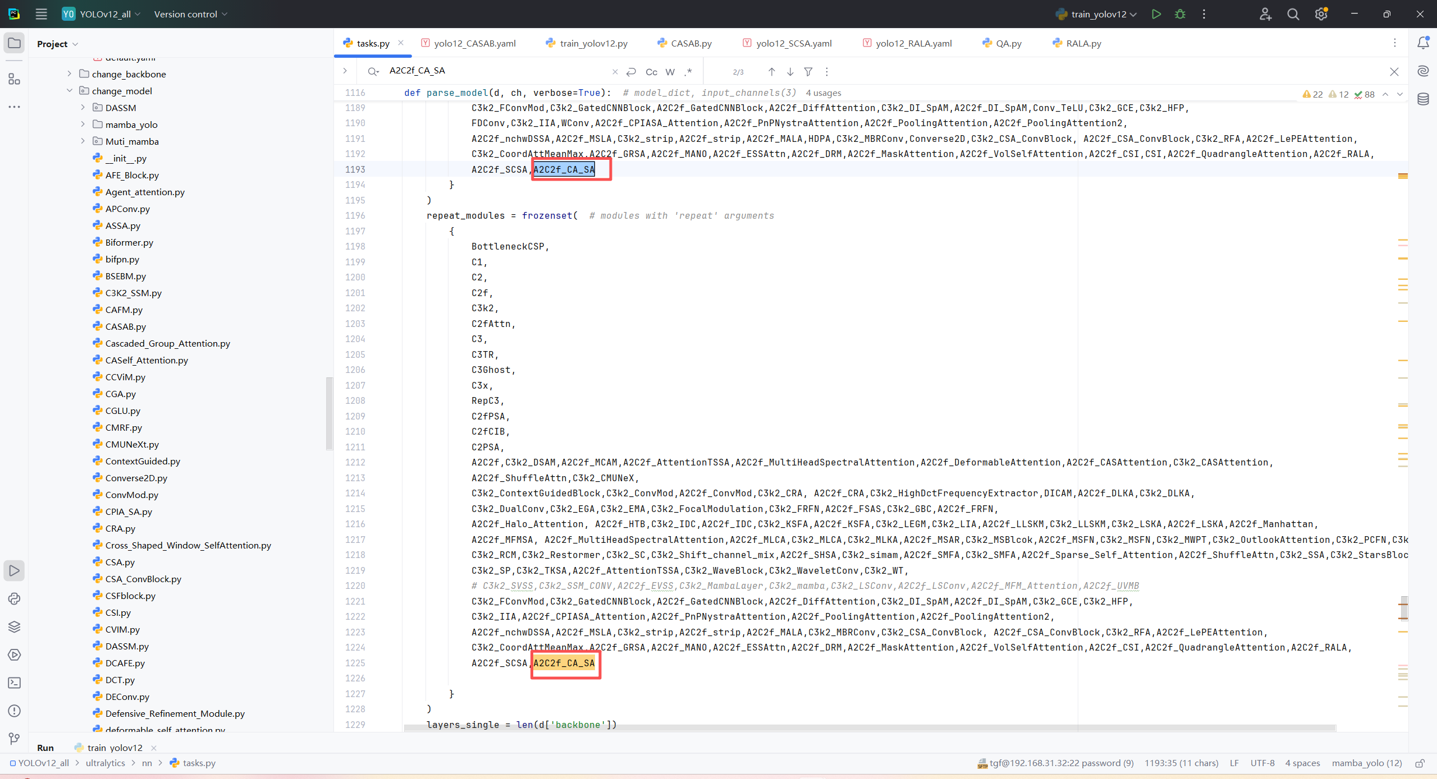Toggle Regex (.*) option in search

(688, 72)
